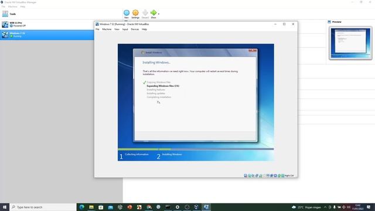Open the weather widget on taskbar
This screenshot has width=375, height=211.
pos(306,207)
